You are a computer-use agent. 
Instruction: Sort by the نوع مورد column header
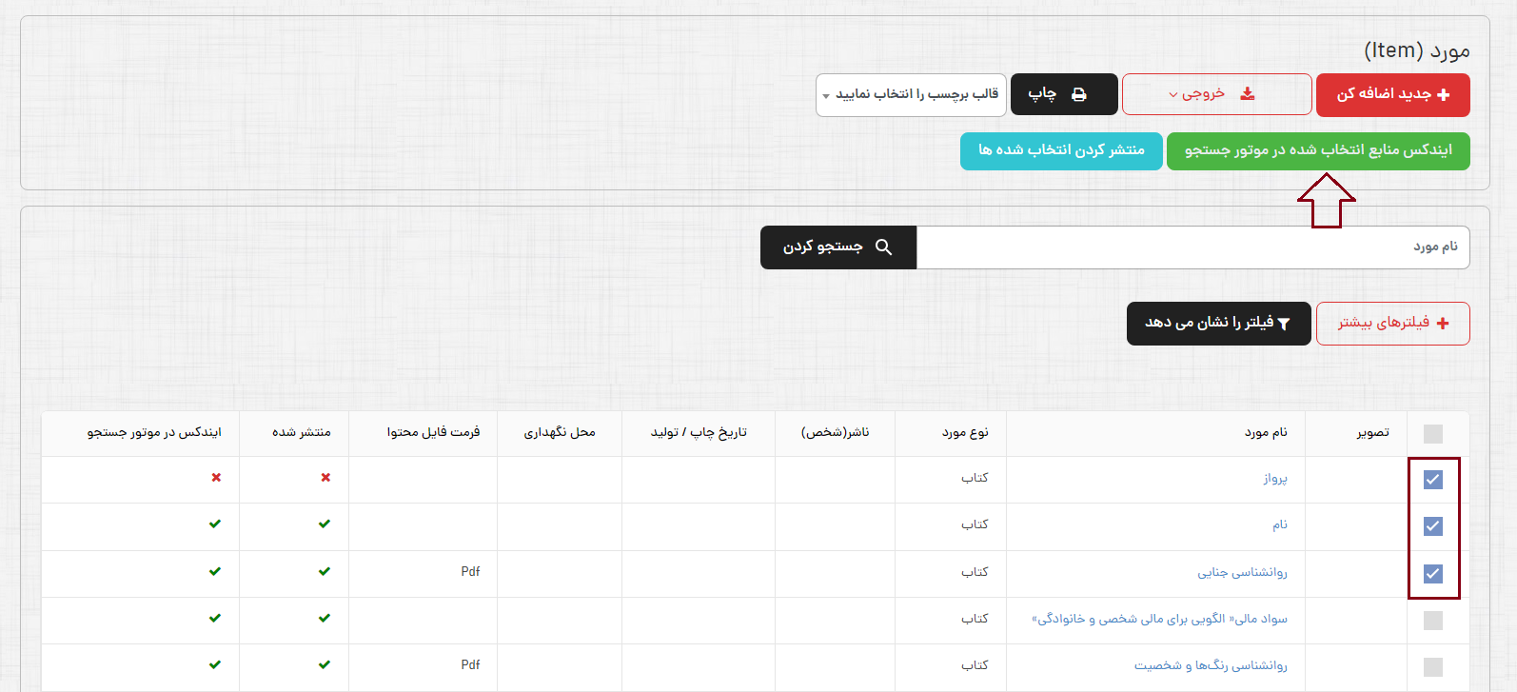pos(965,432)
